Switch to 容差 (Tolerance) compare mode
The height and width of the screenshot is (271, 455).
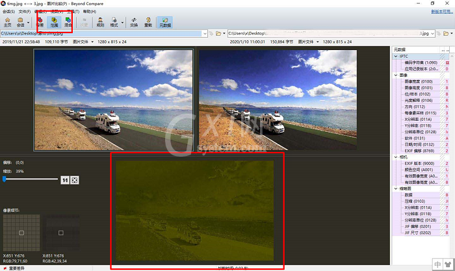coord(40,22)
